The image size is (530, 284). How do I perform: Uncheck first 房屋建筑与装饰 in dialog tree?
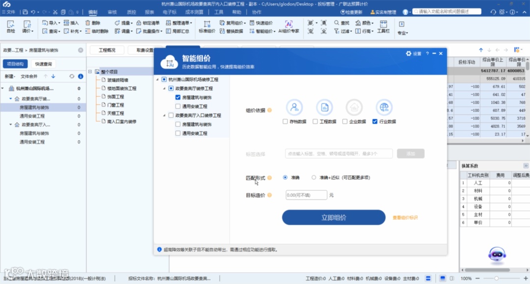(178, 97)
